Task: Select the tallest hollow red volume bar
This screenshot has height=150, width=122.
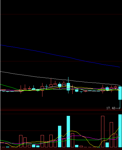Action: (x=103, y=131)
